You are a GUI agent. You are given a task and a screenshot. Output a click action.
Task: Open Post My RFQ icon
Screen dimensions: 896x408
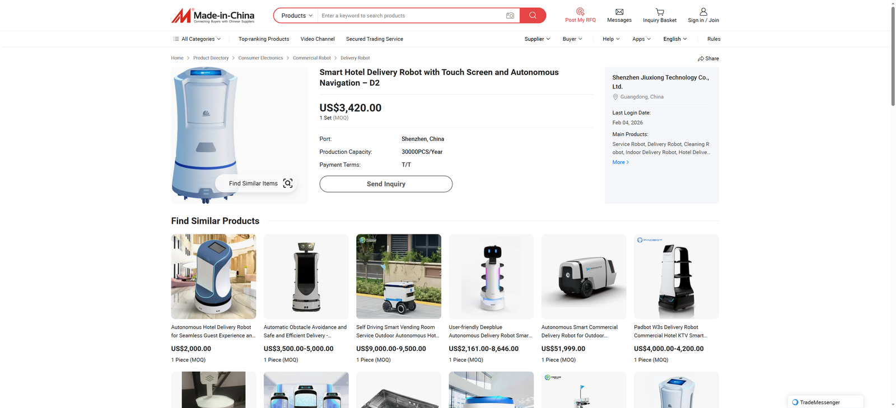(x=580, y=11)
